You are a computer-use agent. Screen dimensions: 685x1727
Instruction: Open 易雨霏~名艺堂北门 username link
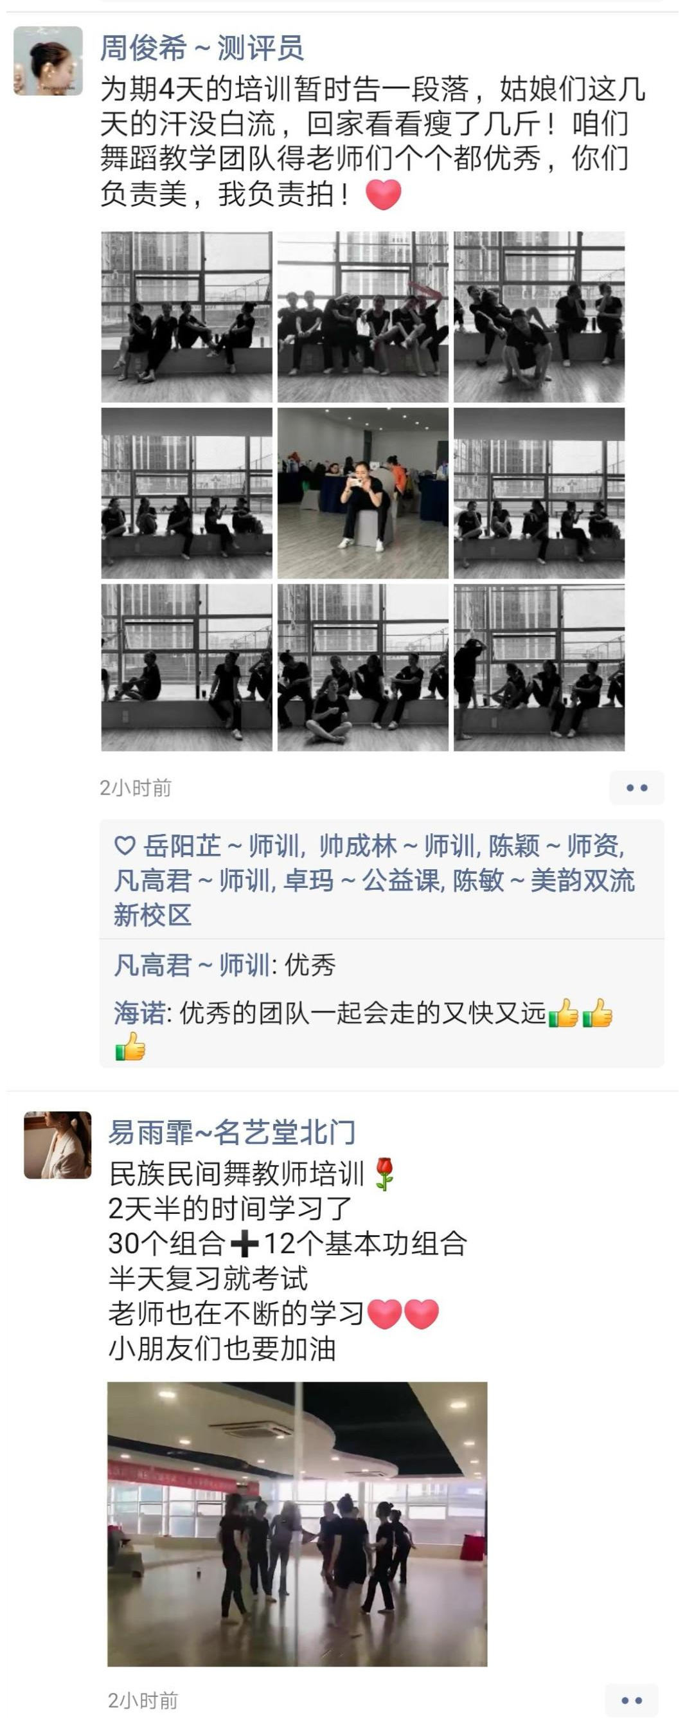click(x=232, y=1132)
